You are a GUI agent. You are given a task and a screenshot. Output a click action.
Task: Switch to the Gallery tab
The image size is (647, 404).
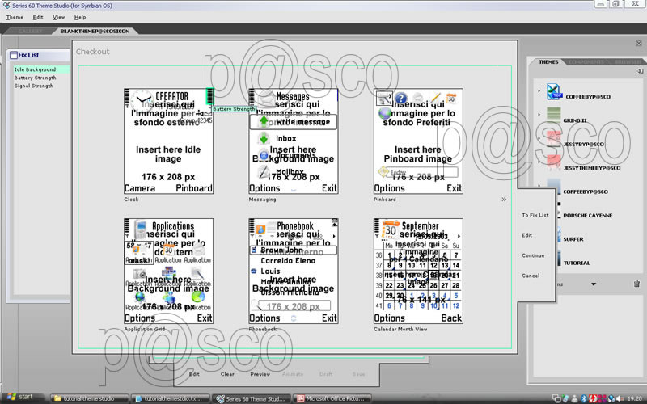point(30,31)
